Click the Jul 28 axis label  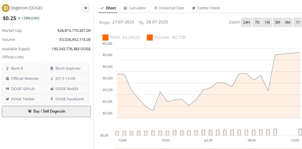[x=208, y=140]
